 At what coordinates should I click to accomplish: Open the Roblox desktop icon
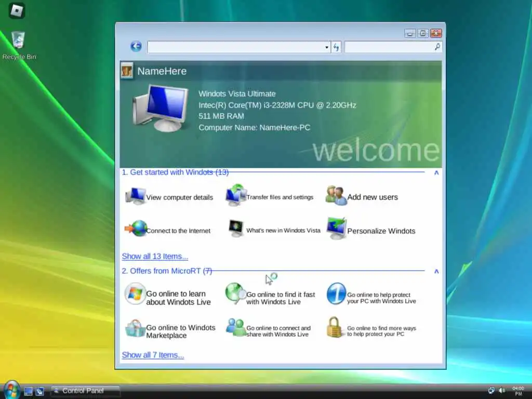click(x=17, y=10)
